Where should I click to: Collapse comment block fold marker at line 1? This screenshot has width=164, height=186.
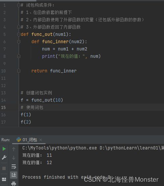19,5
